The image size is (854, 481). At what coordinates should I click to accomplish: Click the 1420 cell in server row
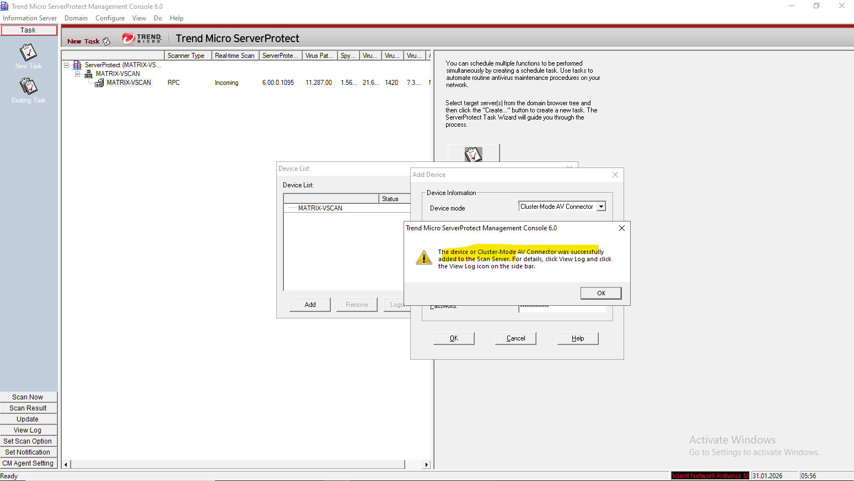[x=391, y=83]
